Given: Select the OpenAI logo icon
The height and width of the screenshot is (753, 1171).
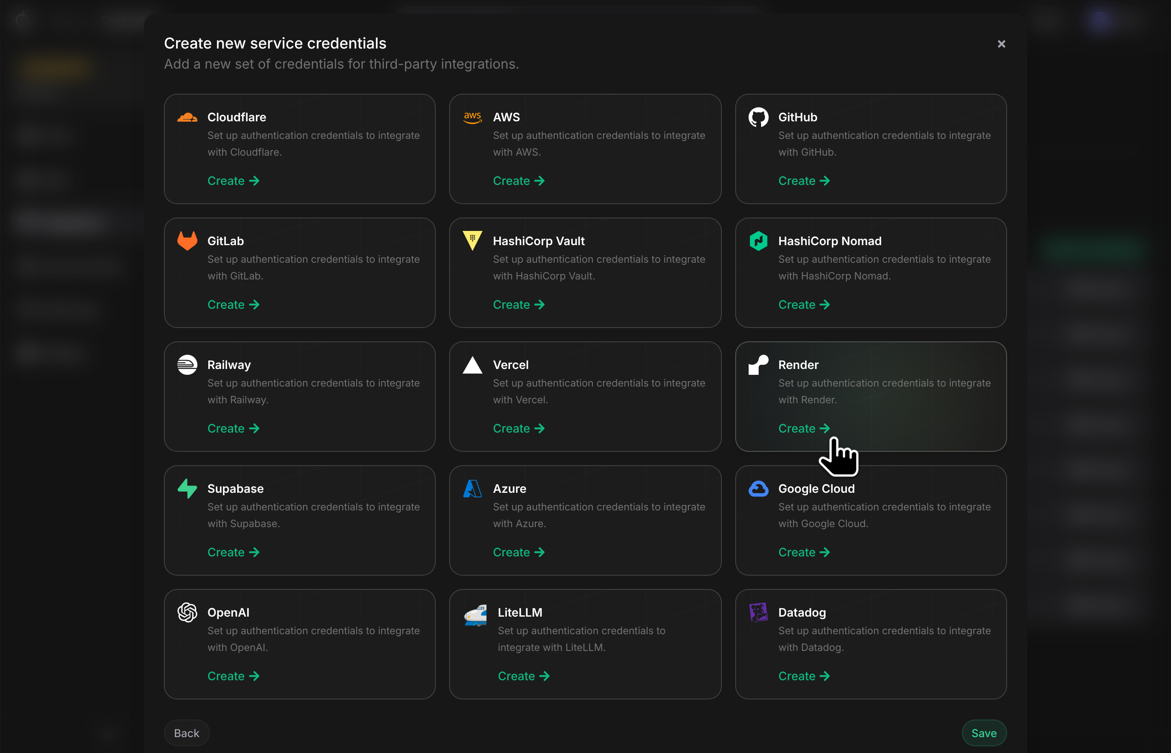Looking at the screenshot, I should coord(187,612).
